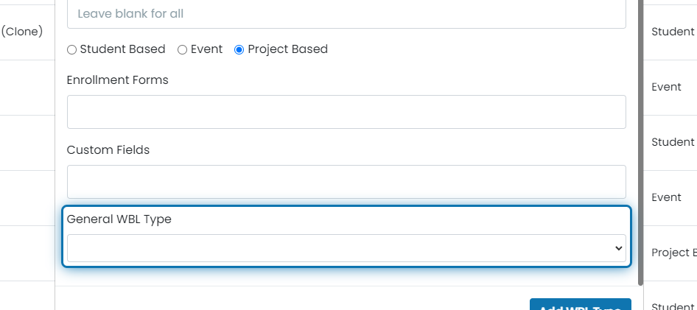Image resolution: width=697 pixels, height=310 pixels.
Task: Click the 'Enrollment Forms' label
Action: pos(117,80)
